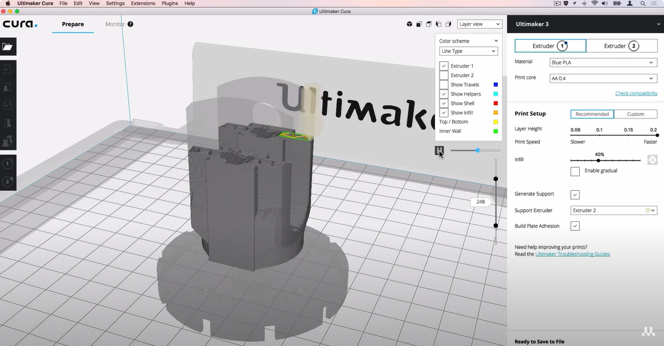Viewport: 664px width, 346px height.
Task: Open the layer range compatibility mode icon
Action: pyautogui.click(x=439, y=150)
